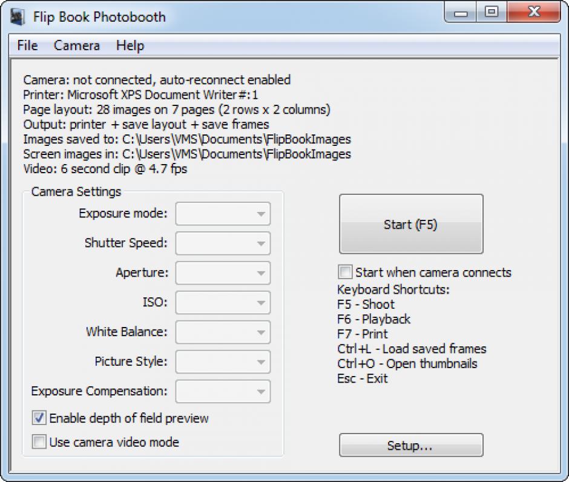This screenshot has height=482, width=569.
Task: Click the Flip Book Photobooth app icon
Action: 18,16
